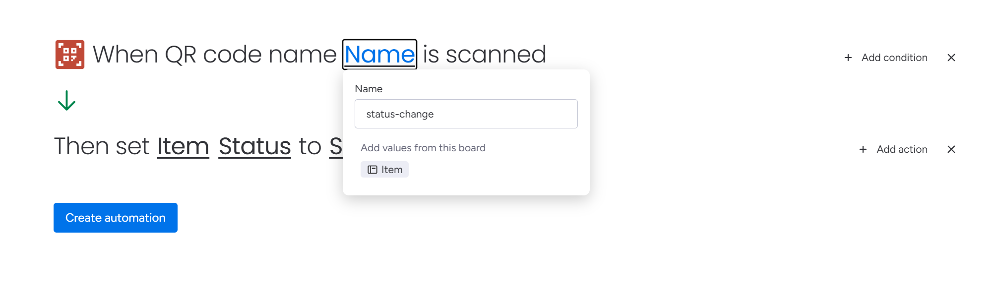Click the green down arrow between steps

[x=66, y=101]
